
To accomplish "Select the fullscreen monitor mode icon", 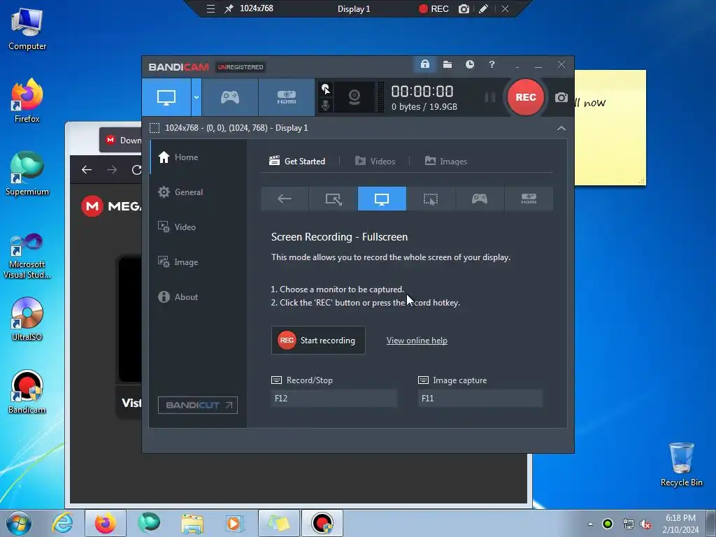I will [382, 199].
